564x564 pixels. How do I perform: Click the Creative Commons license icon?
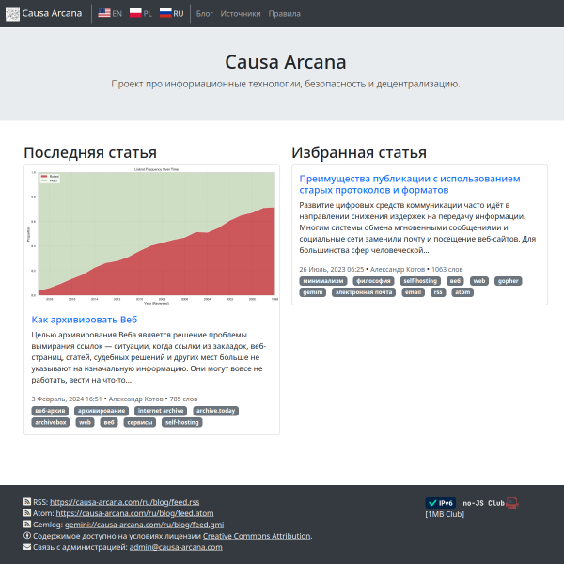(27, 535)
